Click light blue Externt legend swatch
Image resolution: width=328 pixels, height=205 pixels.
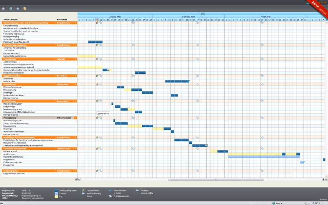[x=56, y=193]
